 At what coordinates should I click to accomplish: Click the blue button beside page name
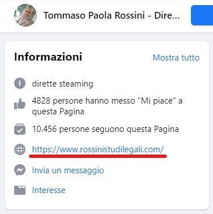(x=202, y=15)
